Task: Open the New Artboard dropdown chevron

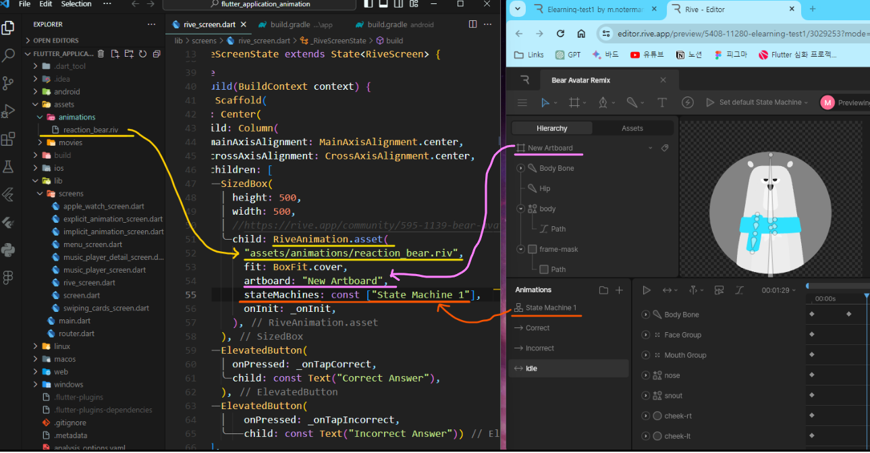Action: [x=650, y=148]
